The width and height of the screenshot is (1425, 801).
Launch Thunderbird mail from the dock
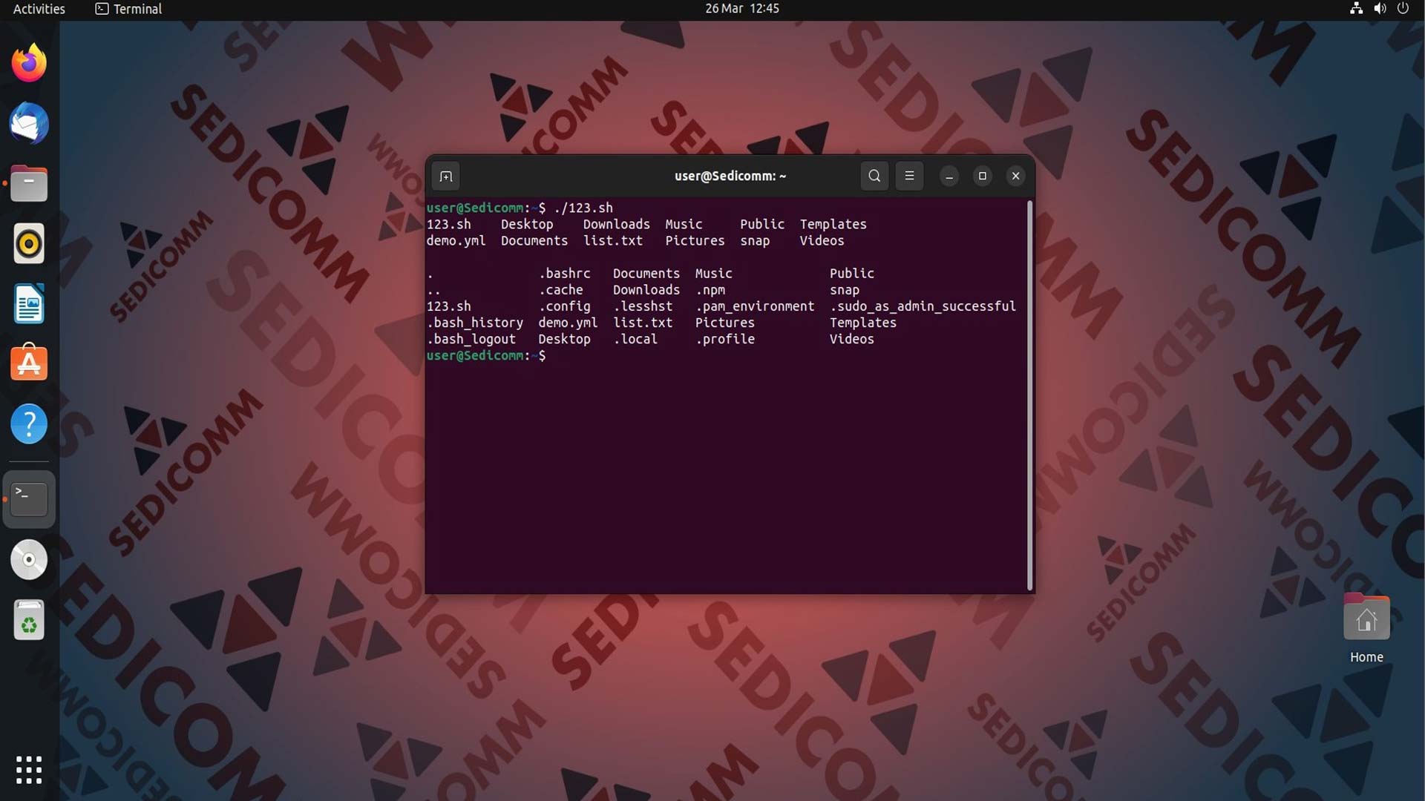(x=29, y=123)
